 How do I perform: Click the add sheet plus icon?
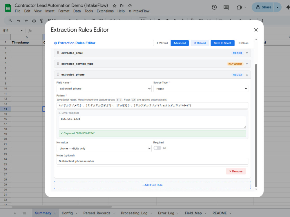point(15,213)
